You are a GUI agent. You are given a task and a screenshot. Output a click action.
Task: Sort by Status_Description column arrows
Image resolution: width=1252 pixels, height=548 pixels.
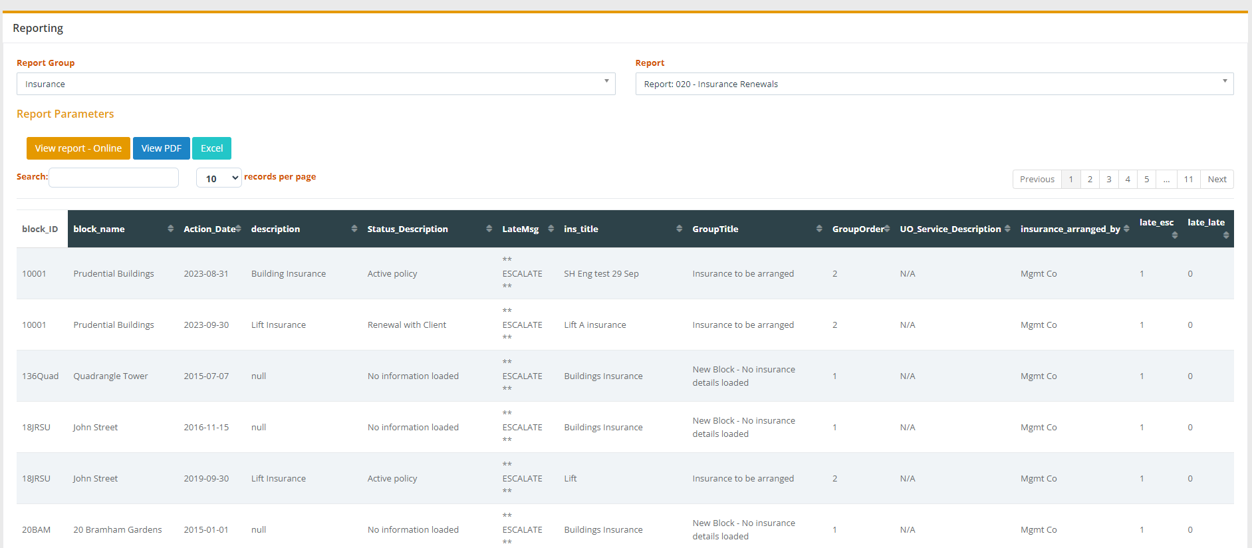click(489, 229)
